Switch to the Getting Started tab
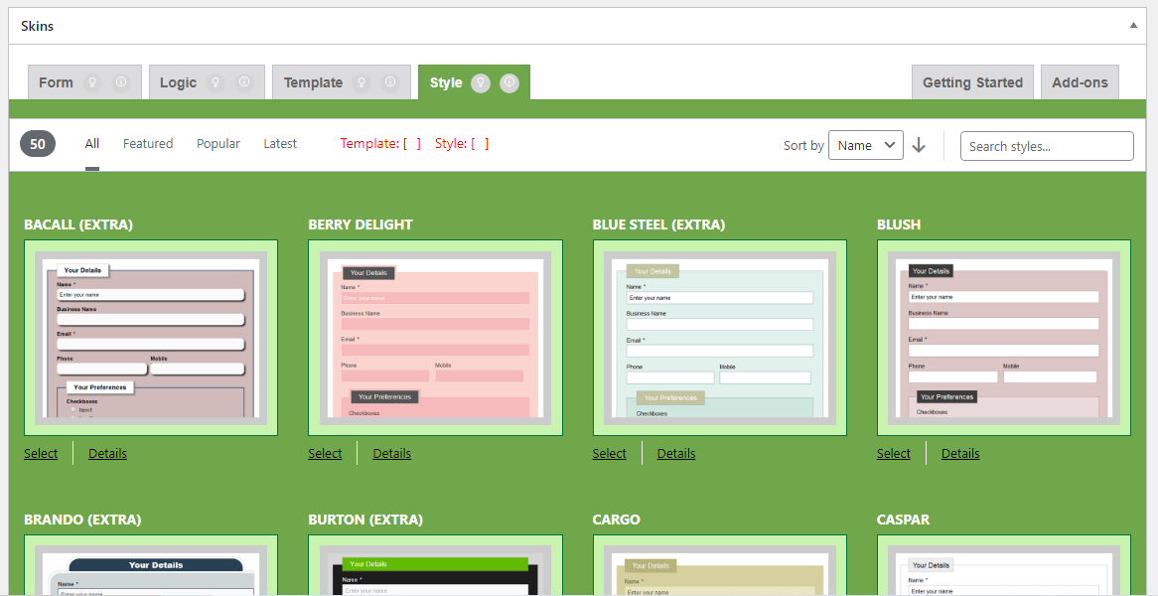Screen dimensions: 1158x596 (x=972, y=82)
